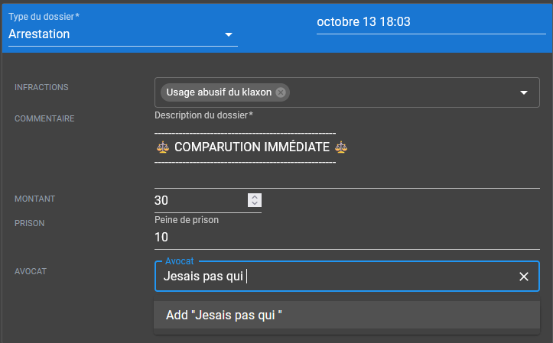
Task: Click the Montant input showing 30
Action: click(199, 201)
